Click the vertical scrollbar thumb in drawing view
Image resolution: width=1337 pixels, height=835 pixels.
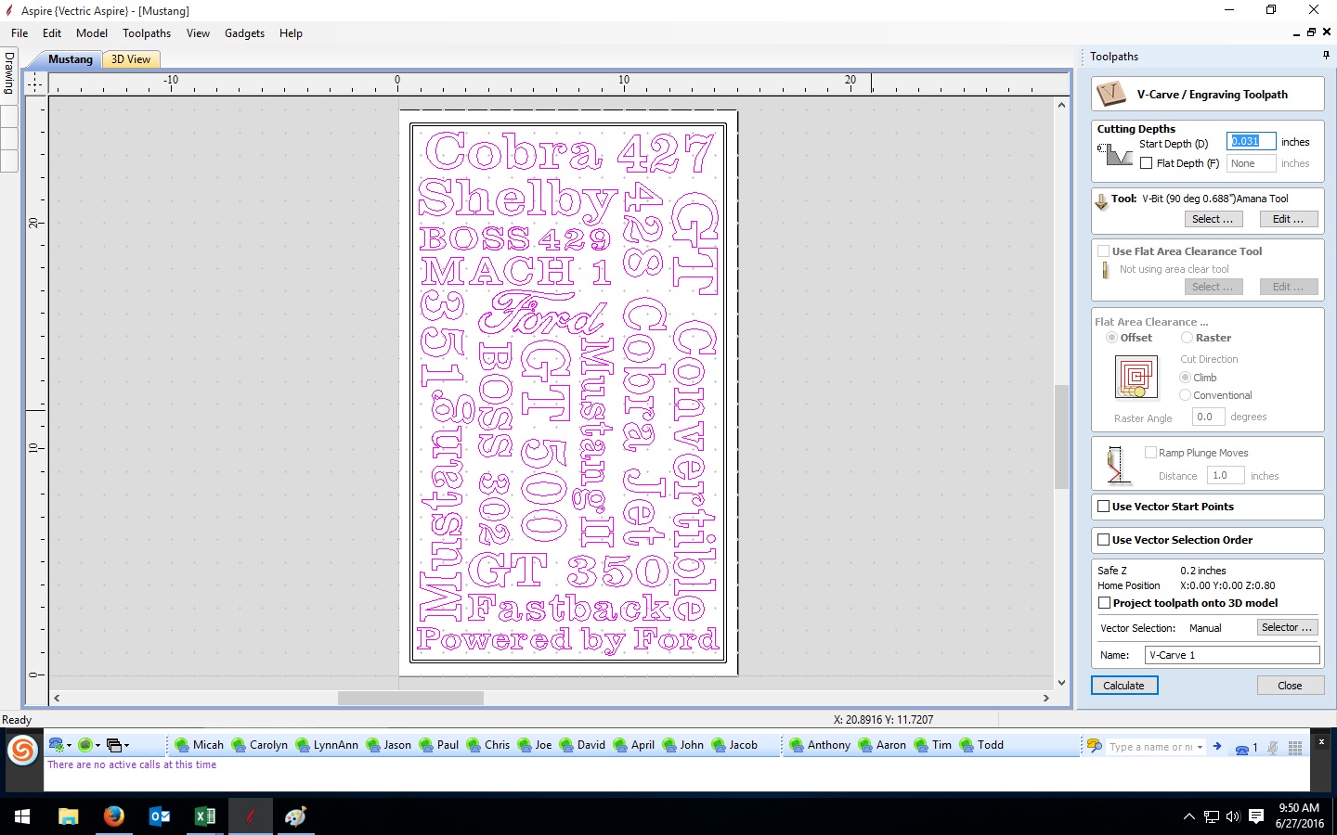click(x=1061, y=436)
